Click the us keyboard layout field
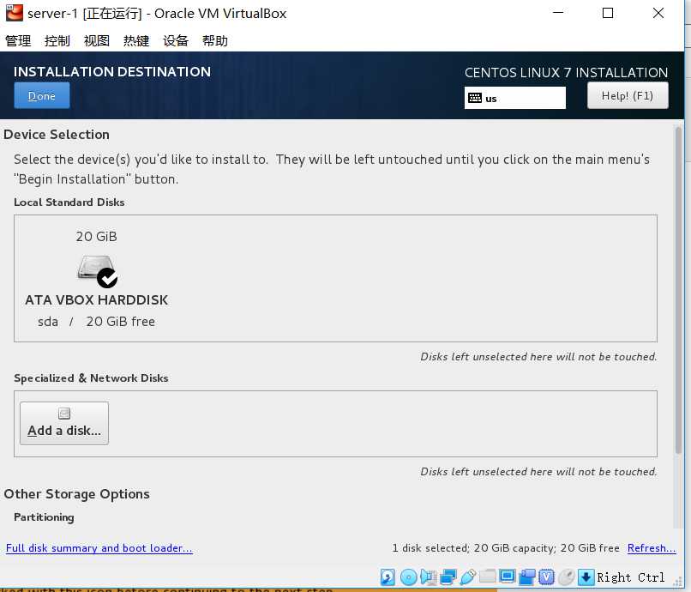This screenshot has height=592, width=691. coord(514,98)
